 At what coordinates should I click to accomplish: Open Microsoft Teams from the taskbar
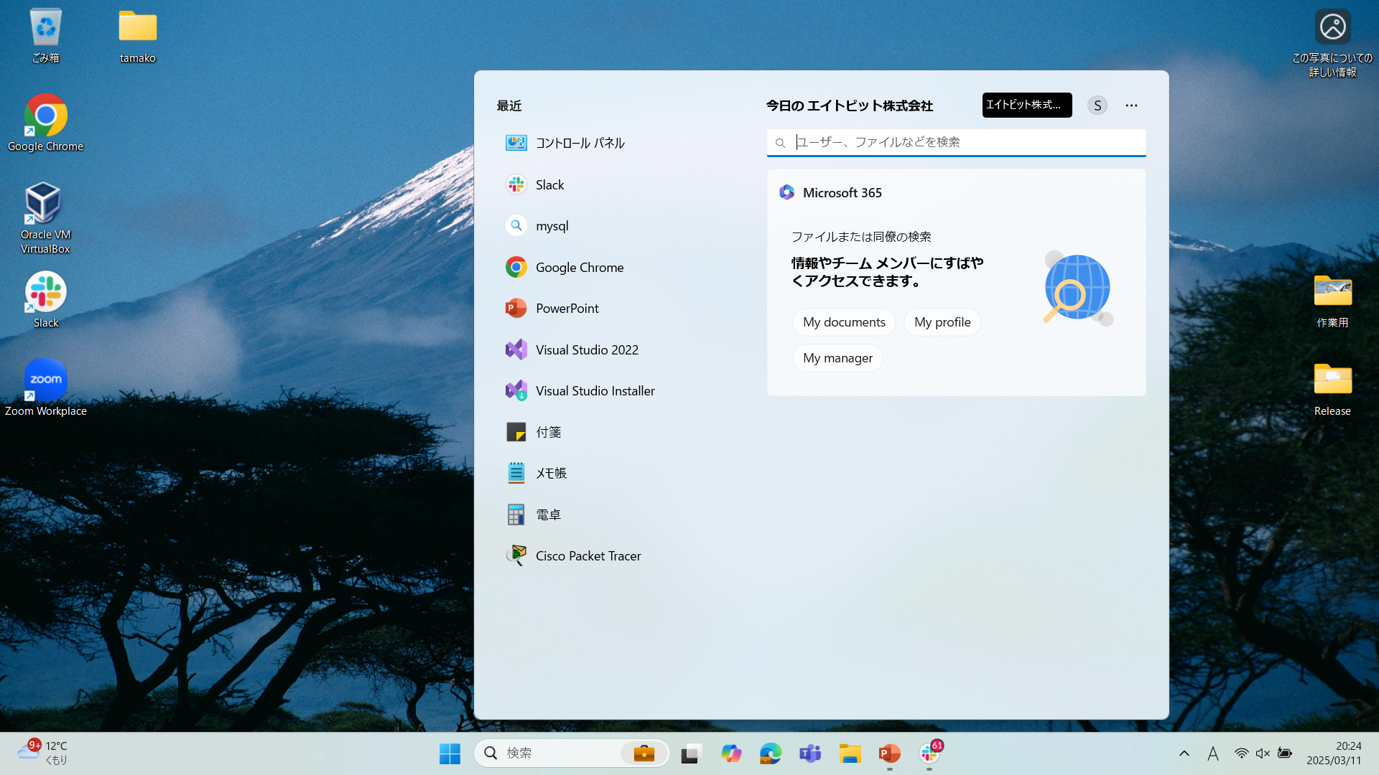(x=810, y=753)
